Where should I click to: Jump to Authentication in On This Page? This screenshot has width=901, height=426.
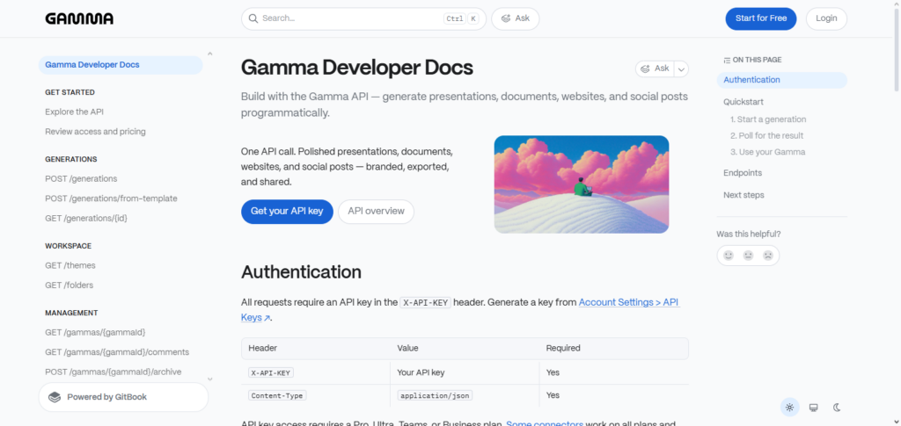click(782, 80)
